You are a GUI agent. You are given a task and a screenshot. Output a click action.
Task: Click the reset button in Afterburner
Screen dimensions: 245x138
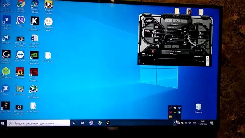(175, 46)
